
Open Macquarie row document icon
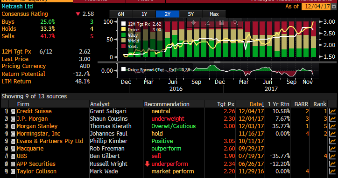(13, 149)
